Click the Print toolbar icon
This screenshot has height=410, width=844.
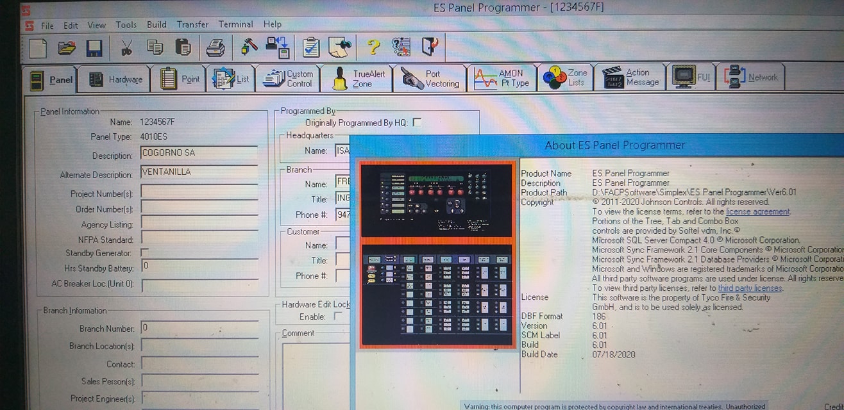coord(215,48)
